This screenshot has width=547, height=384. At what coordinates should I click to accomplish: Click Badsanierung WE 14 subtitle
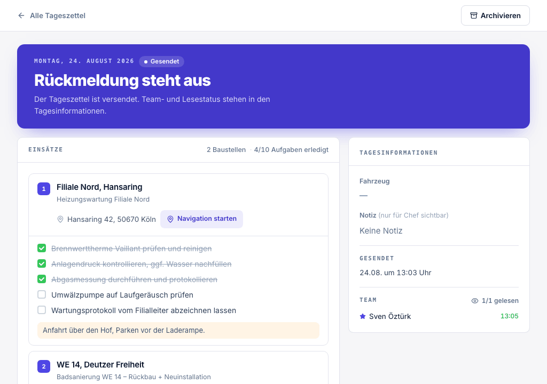pos(134,377)
